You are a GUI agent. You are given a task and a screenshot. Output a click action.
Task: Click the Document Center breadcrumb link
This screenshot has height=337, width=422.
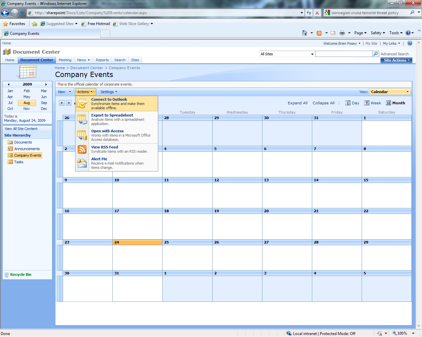click(x=87, y=68)
